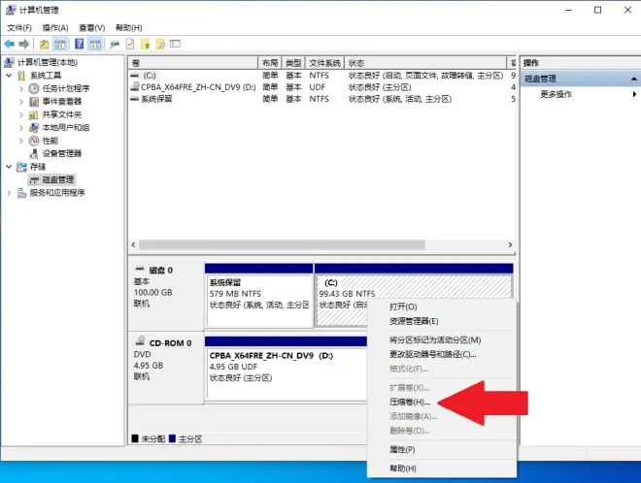Viewport: 641px width, 483px height.
Task: Click the disk connect toolbar icon
Action: (x=115, y=44)
